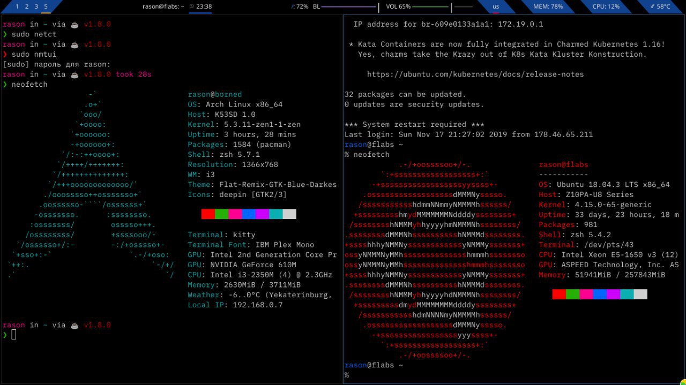The image size is (686, 385).
Task: Click the grey swatch in the Ubuntu neofetch palette
Action: click(640, 295)
